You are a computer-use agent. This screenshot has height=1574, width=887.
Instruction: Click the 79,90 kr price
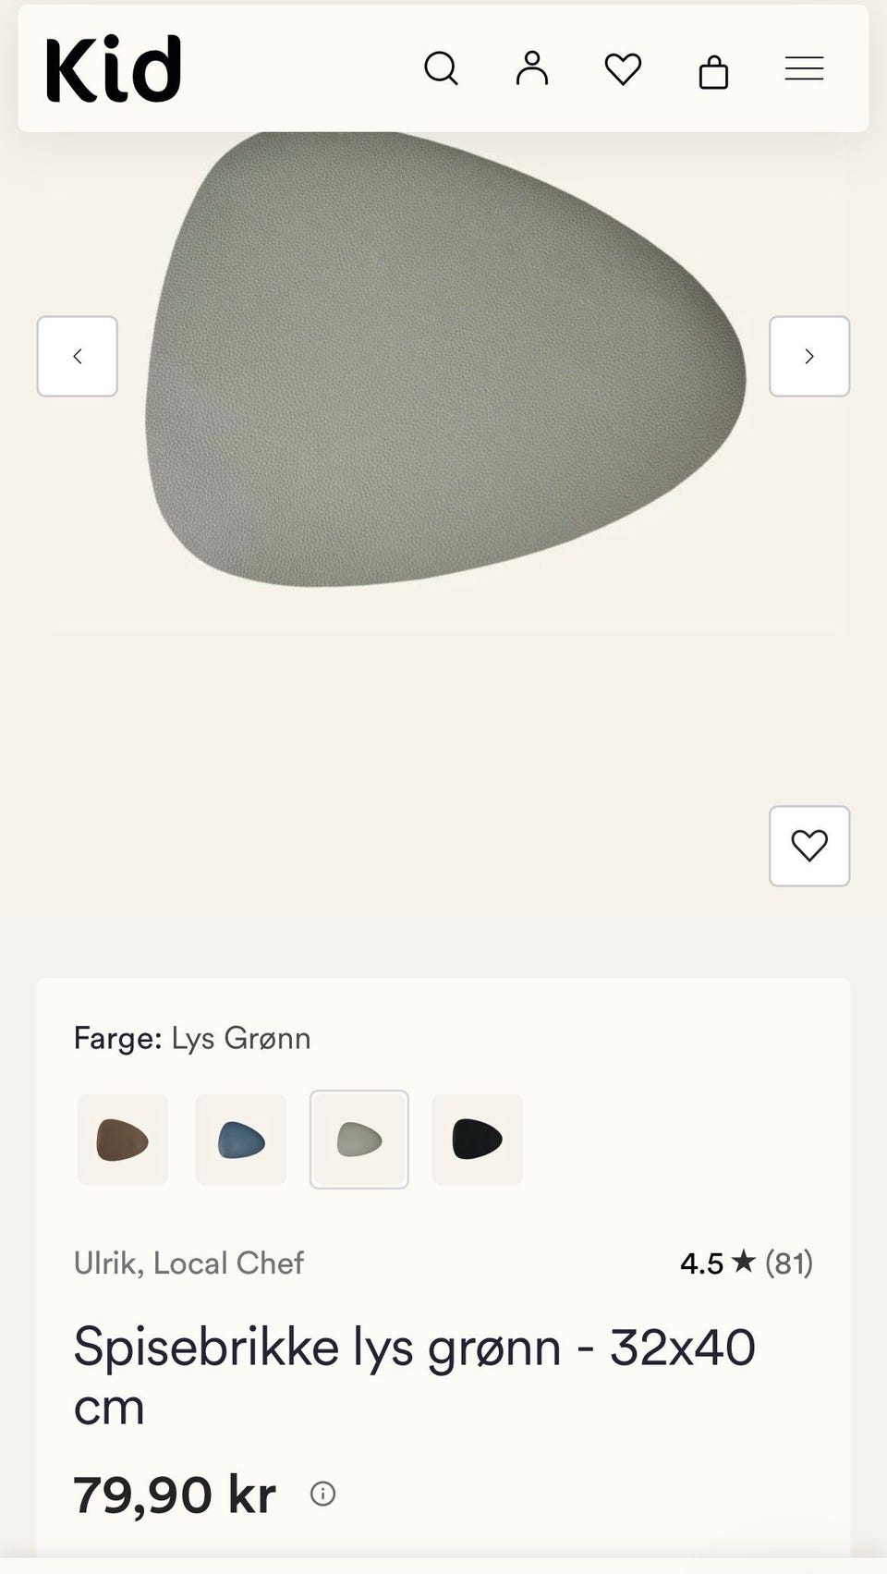pyautogui.click(x=175, y=1495)
